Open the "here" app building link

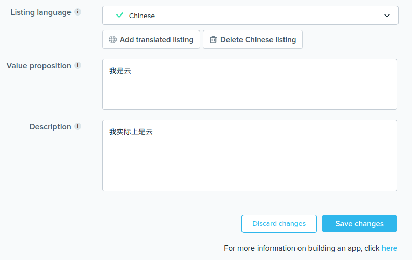click(389, 248)
